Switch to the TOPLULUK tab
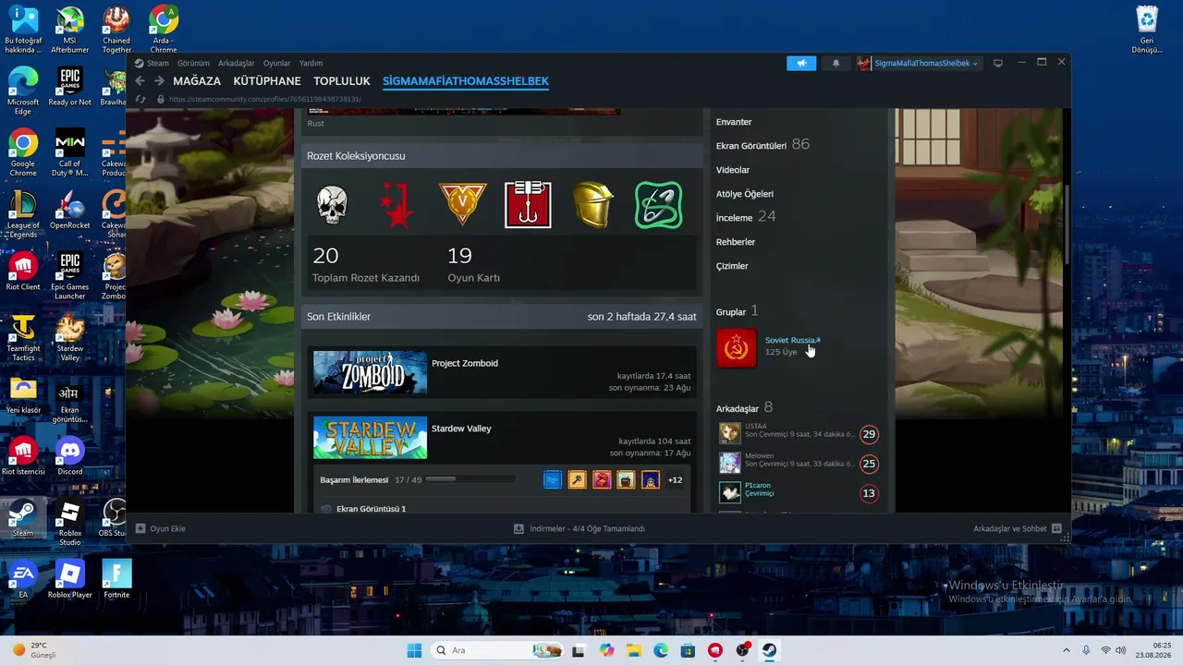 coord(342,81)
